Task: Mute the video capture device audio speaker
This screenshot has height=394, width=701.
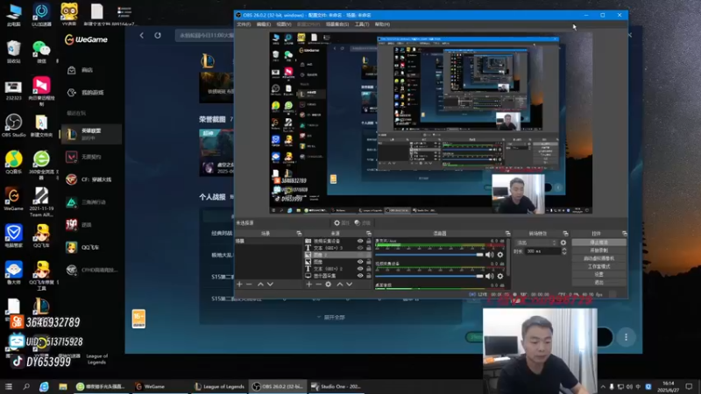Action: click(490, 276)
